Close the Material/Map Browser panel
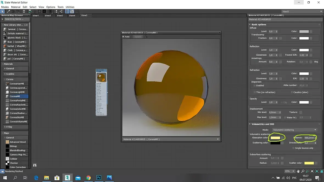 tap(29, 15)
